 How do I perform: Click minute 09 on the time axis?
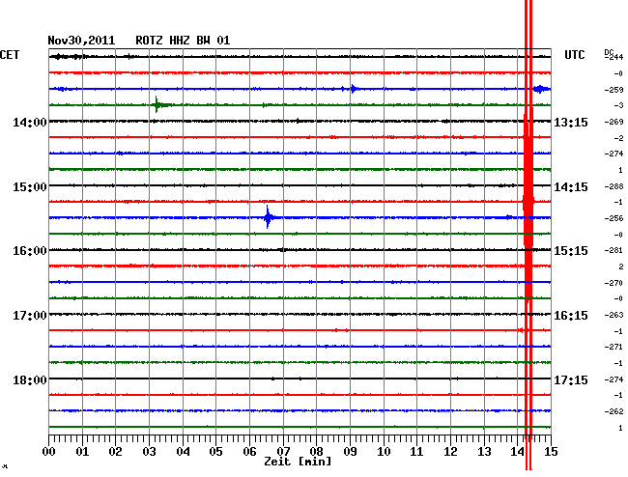click(x=350, y=451)
